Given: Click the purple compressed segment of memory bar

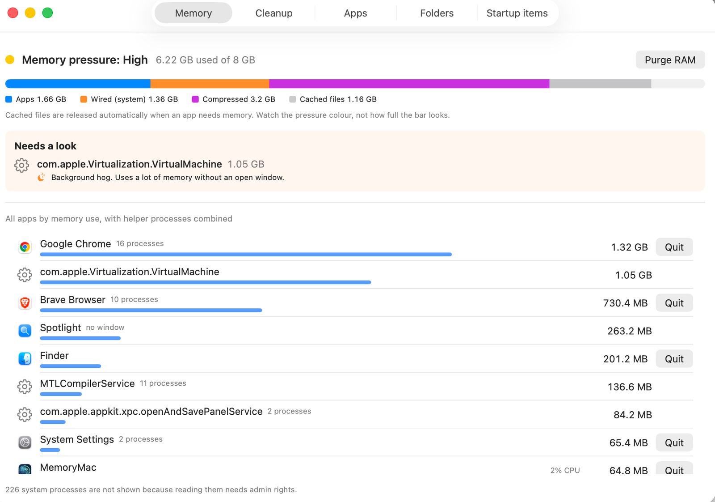Looking at the screenshot, I should 409,84.
